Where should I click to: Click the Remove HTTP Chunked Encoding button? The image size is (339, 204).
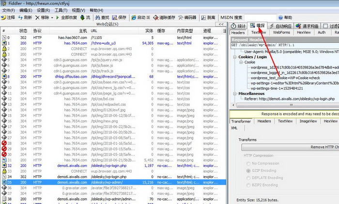coord(310,147)
